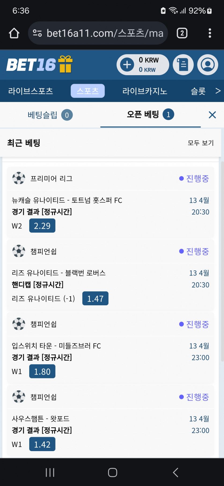This screenshot has height=486, width=224.
Task: Tap the 1.47 handicap odds button
Action: 95,298
